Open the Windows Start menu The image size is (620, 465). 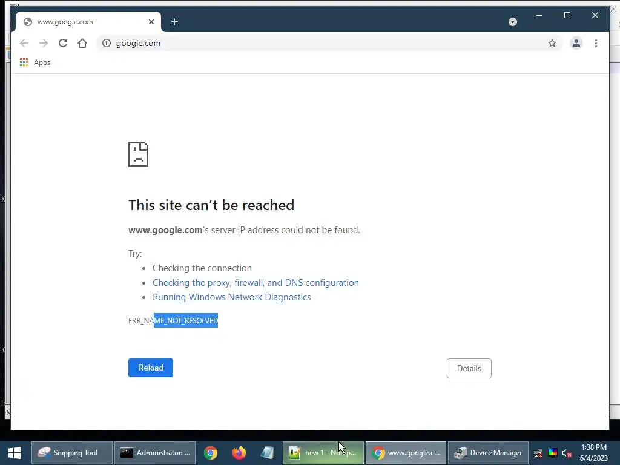(x=15, y=453)
